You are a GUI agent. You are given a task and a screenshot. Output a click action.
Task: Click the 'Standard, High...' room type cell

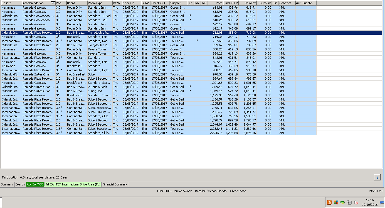tap(100, 70)
